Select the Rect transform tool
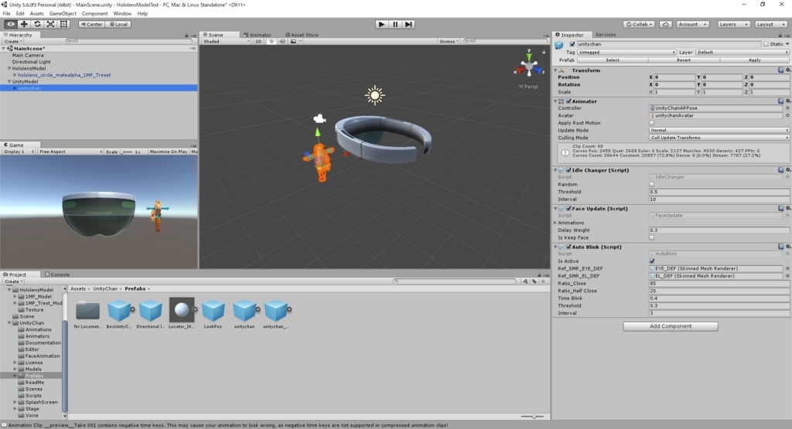The height and width of the screenshot is (429, 792). tap(63, 24)
